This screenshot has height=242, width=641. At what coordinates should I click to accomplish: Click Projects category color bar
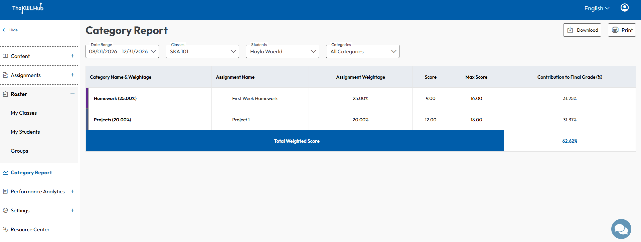click(x=87, y=120)
